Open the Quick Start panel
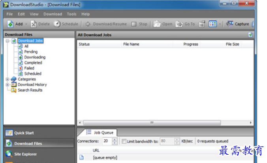The image size is (267, 163). tap(39, 133)
